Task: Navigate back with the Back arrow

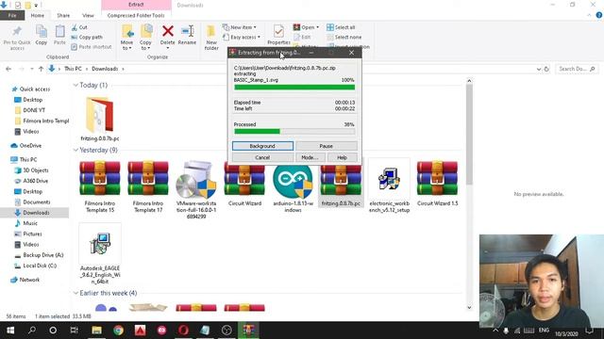Action: [8, 69]
